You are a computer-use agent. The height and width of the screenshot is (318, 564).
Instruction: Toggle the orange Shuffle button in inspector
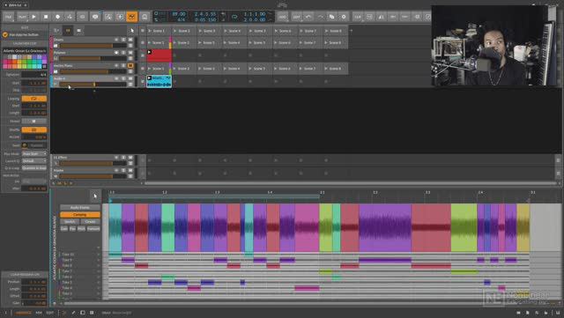34,129
